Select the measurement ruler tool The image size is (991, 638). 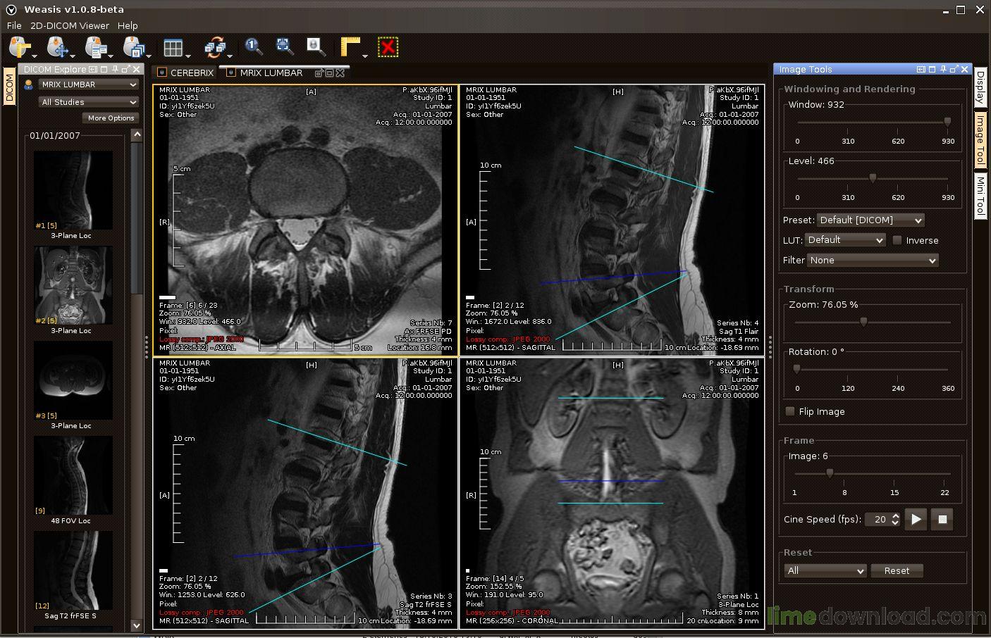(x=350, y=47)
